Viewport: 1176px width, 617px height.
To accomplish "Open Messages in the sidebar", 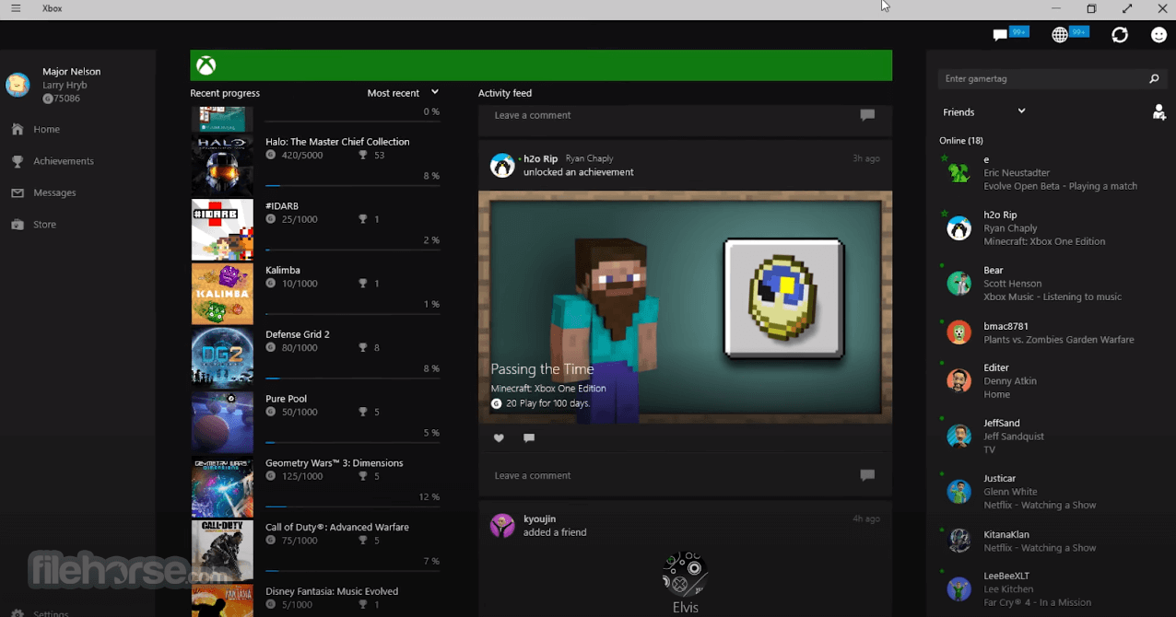I will coord(54,192).
